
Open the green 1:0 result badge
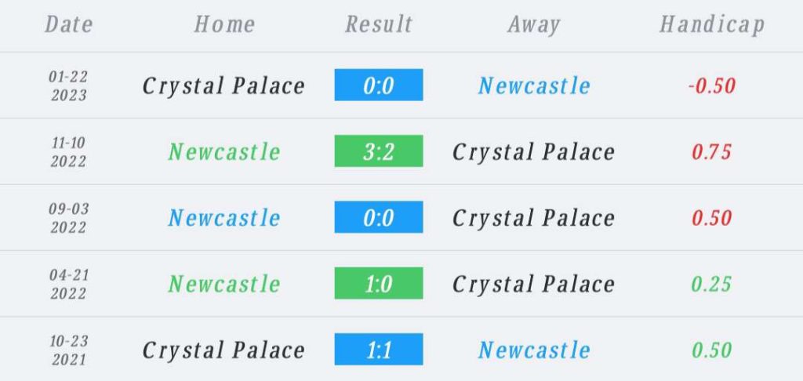(379, 283)
